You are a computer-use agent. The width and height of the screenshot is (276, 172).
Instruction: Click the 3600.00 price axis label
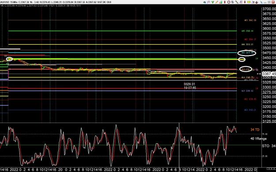pos(269,28)
